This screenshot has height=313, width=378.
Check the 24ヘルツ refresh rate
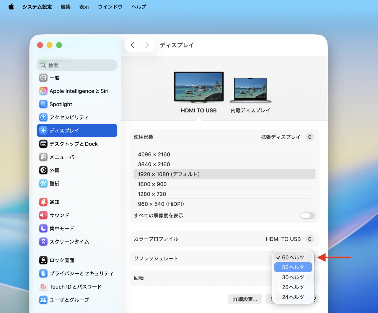point(293,297)
